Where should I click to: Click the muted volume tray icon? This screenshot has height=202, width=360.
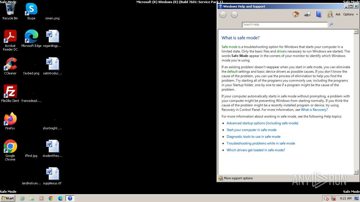pyautogui.click(x=327, y=198)
